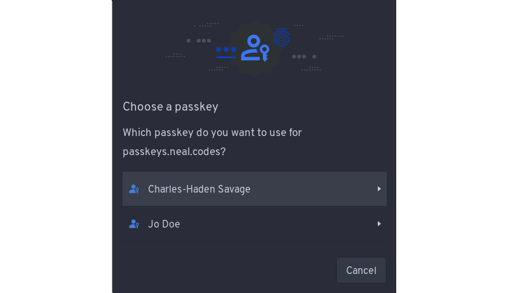508x293 pixels.
Task: Click the dotted line pattern at top right
Action: pos(331,37)
